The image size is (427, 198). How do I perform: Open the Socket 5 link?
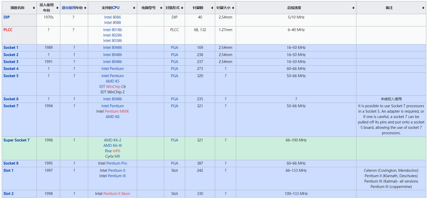[11, 76]
